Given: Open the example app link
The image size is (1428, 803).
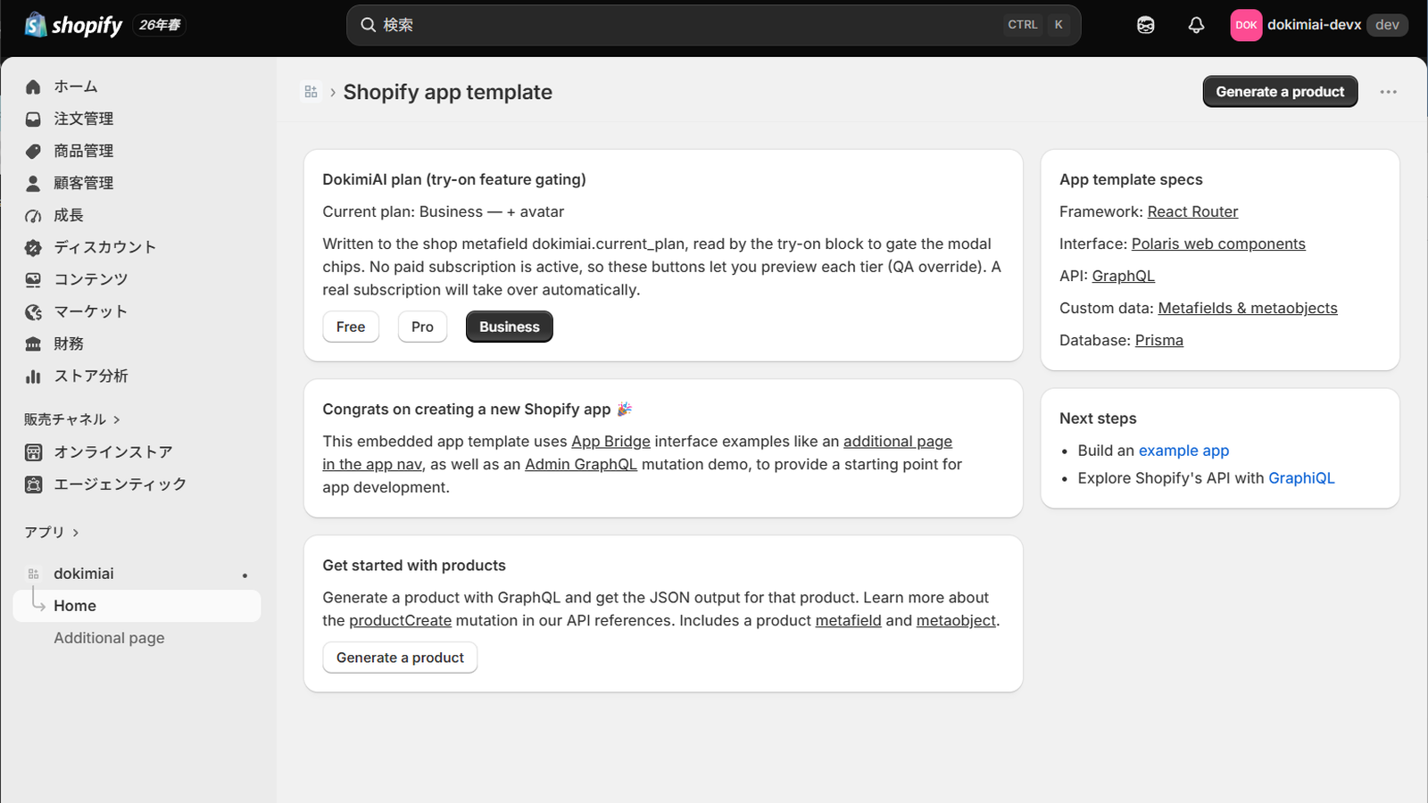Looking at the screenshot, I should coord(1183,451).
